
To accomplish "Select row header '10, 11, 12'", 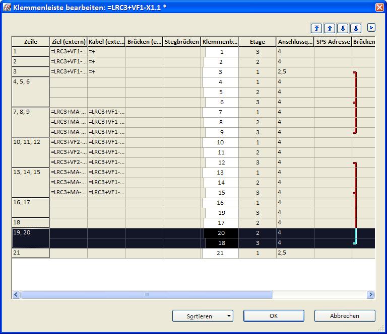I will coord(31,152).
